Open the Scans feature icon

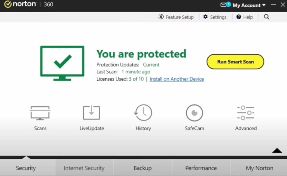click(40, 113)
